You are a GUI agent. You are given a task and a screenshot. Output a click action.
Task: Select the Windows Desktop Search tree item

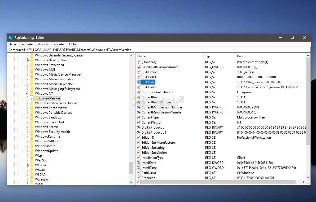[x=52, y=60]
